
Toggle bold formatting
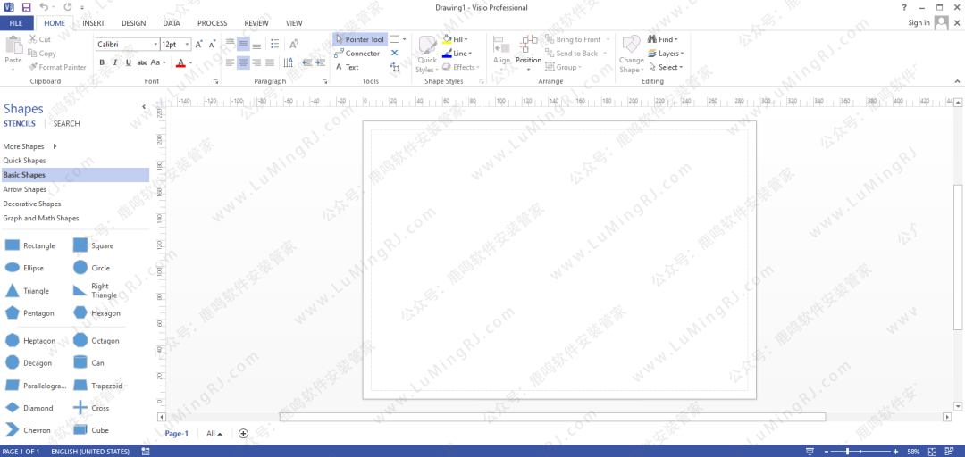tap(102, 62)
